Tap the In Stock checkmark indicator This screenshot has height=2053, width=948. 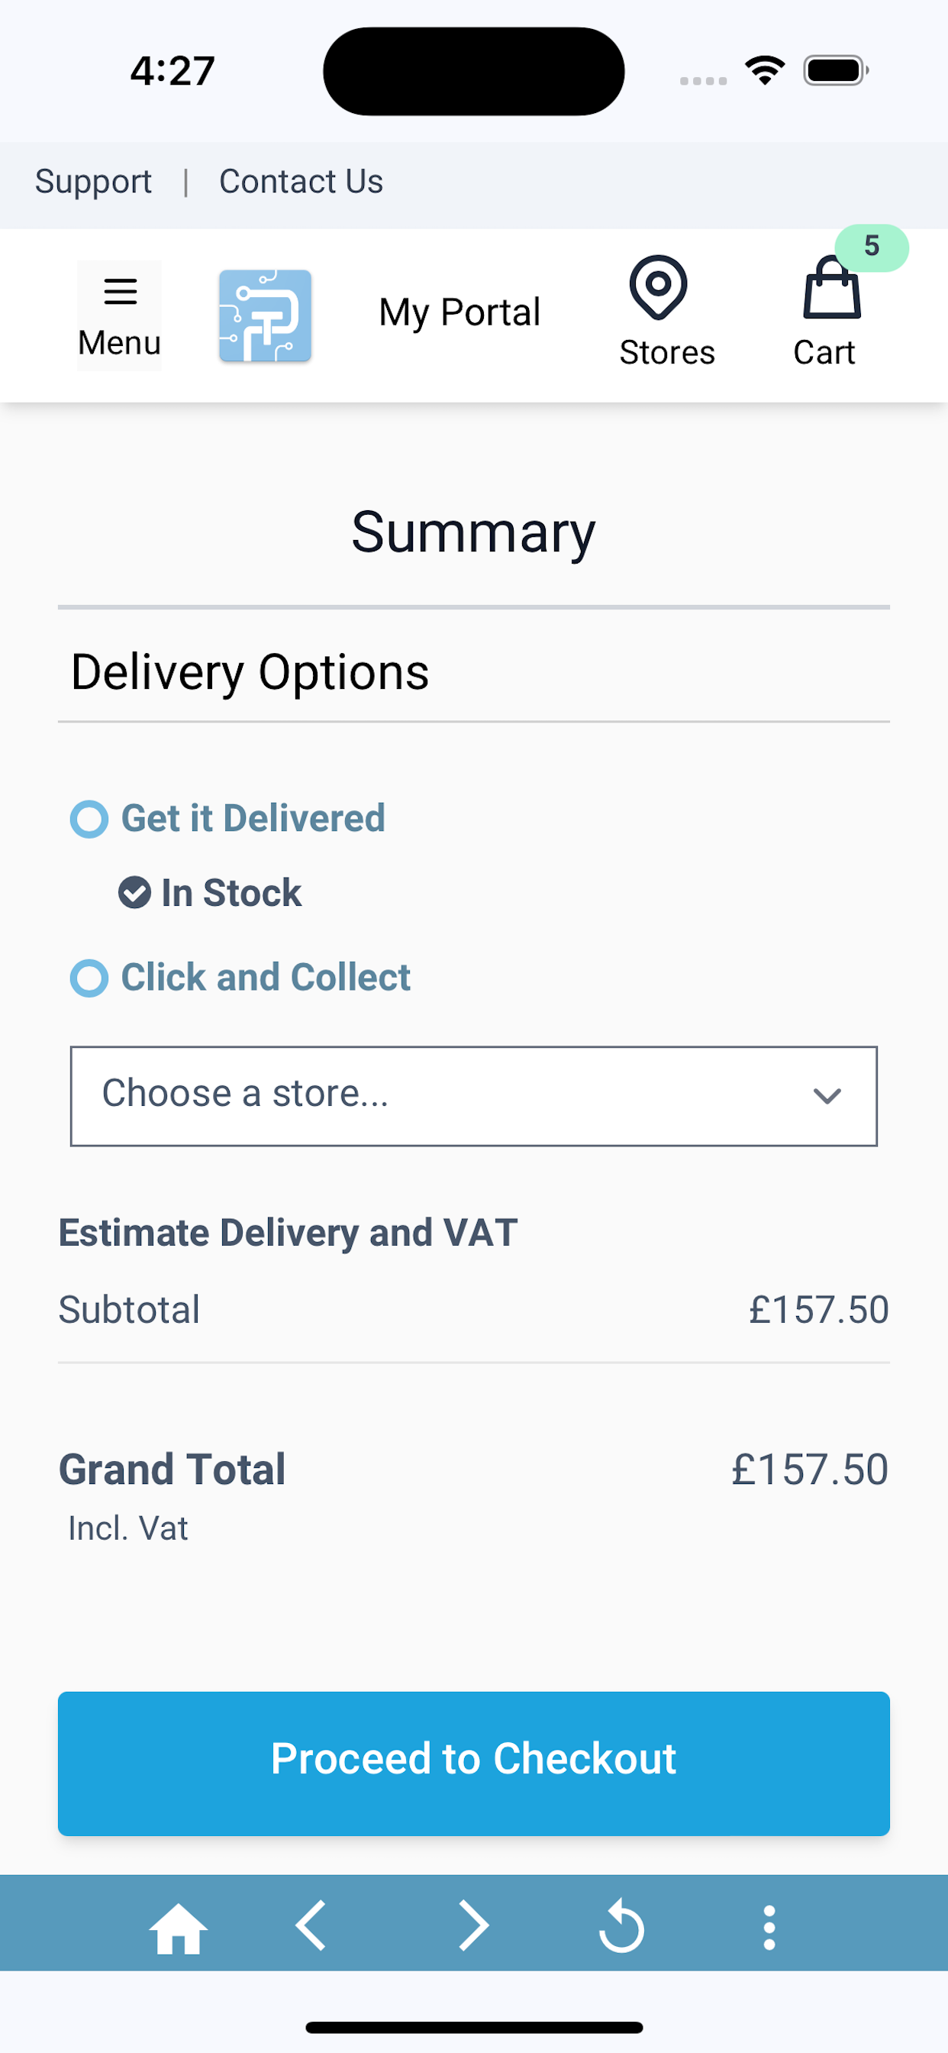pyautogui.click(x=134, y=893)
